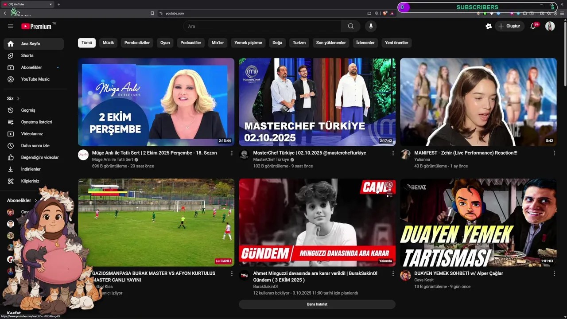The width and height of the screenshot is (567, 319).
Task: Open the browser main menu icon
Action: coord(563,13)
